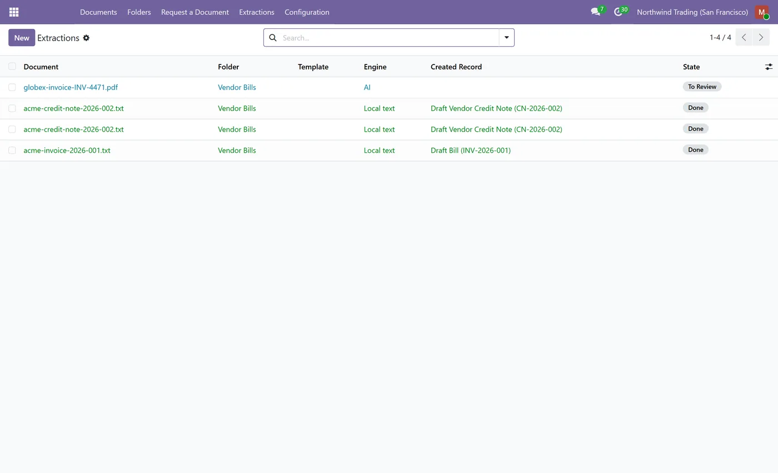Open the Documents menu

pos(98,12)
